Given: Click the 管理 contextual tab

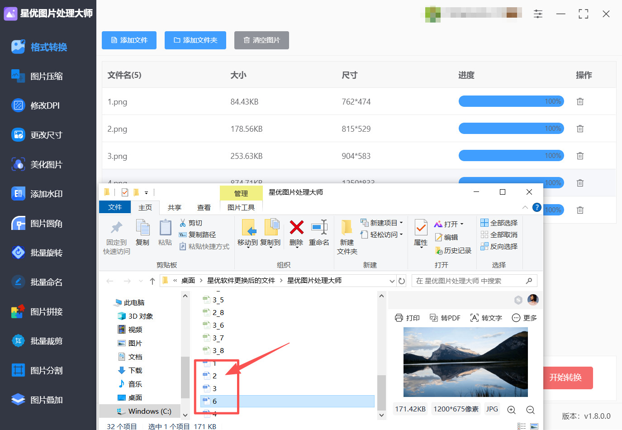Looking at the screenshot, I should (241, 193).
